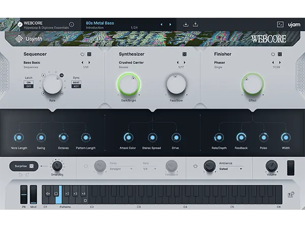
Task: Click the Mod wheel
Action: 33,195
